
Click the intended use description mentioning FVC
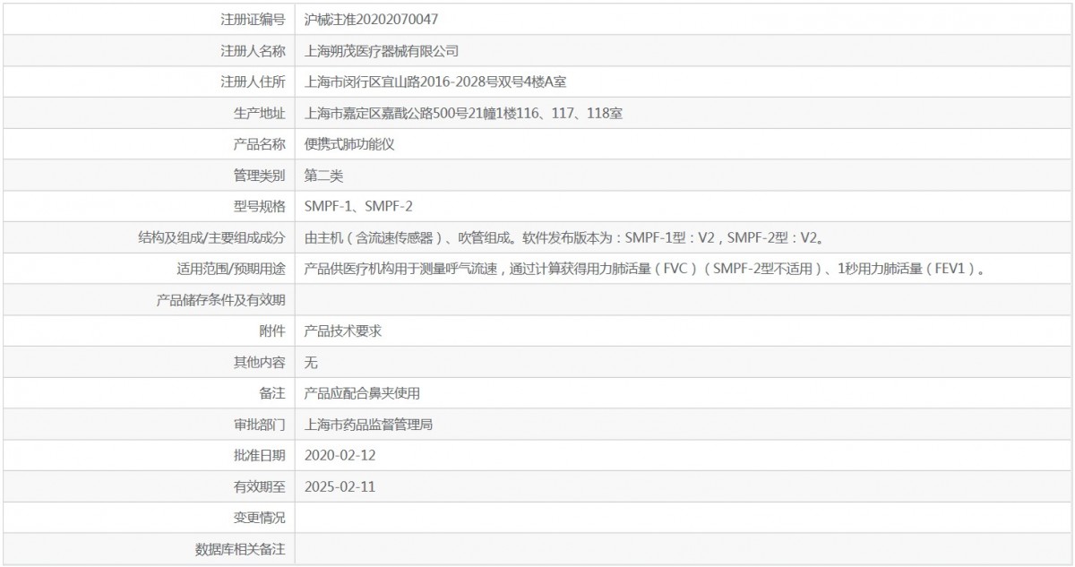645,269
